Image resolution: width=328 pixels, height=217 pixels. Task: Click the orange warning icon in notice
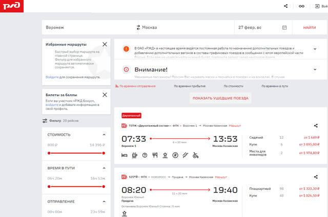pyautogui.click(x=126, y=49)
